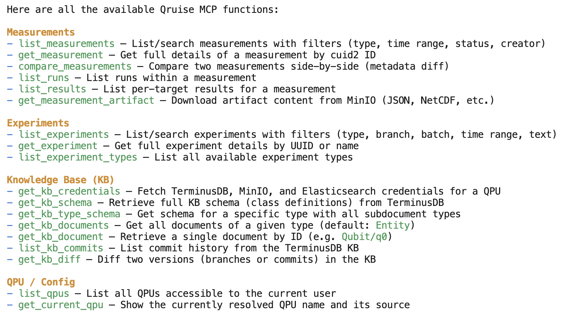563x318 pixels.
Task: Click the list_runs function name
Action: [44, 78]
